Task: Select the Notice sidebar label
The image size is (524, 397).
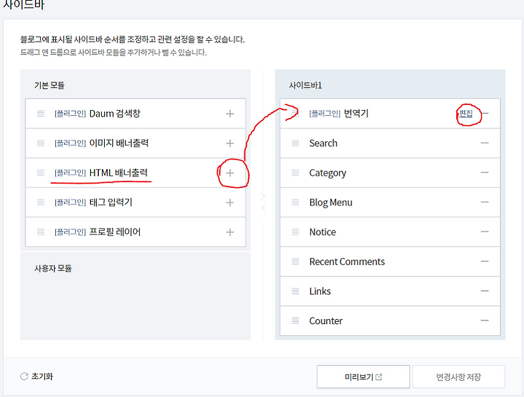Action: point(322,232)
